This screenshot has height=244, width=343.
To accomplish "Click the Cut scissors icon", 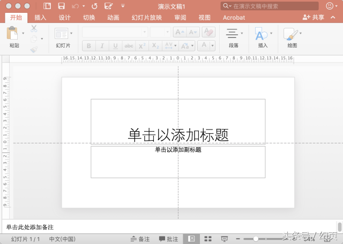I will pyautogui.click(x=34, y=28).
